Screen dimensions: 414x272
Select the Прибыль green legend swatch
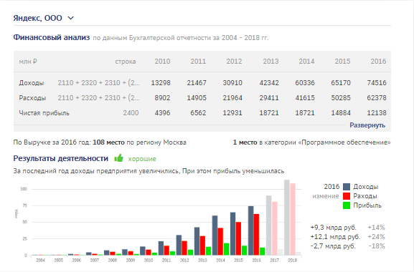(x=347, y=205)
